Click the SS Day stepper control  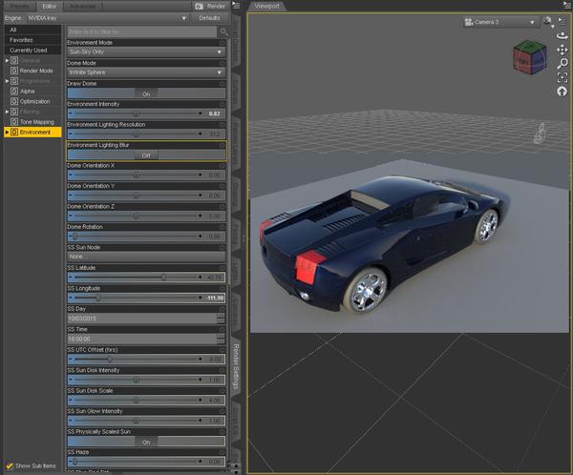coord(221,319)
